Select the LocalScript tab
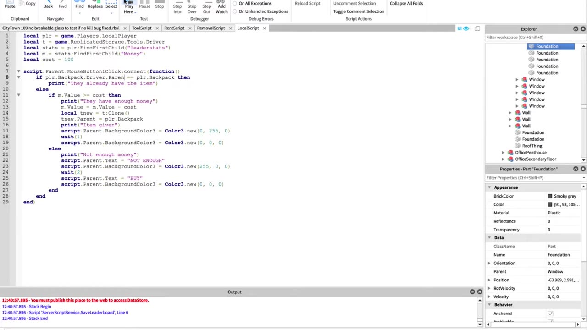 [248, 28]
